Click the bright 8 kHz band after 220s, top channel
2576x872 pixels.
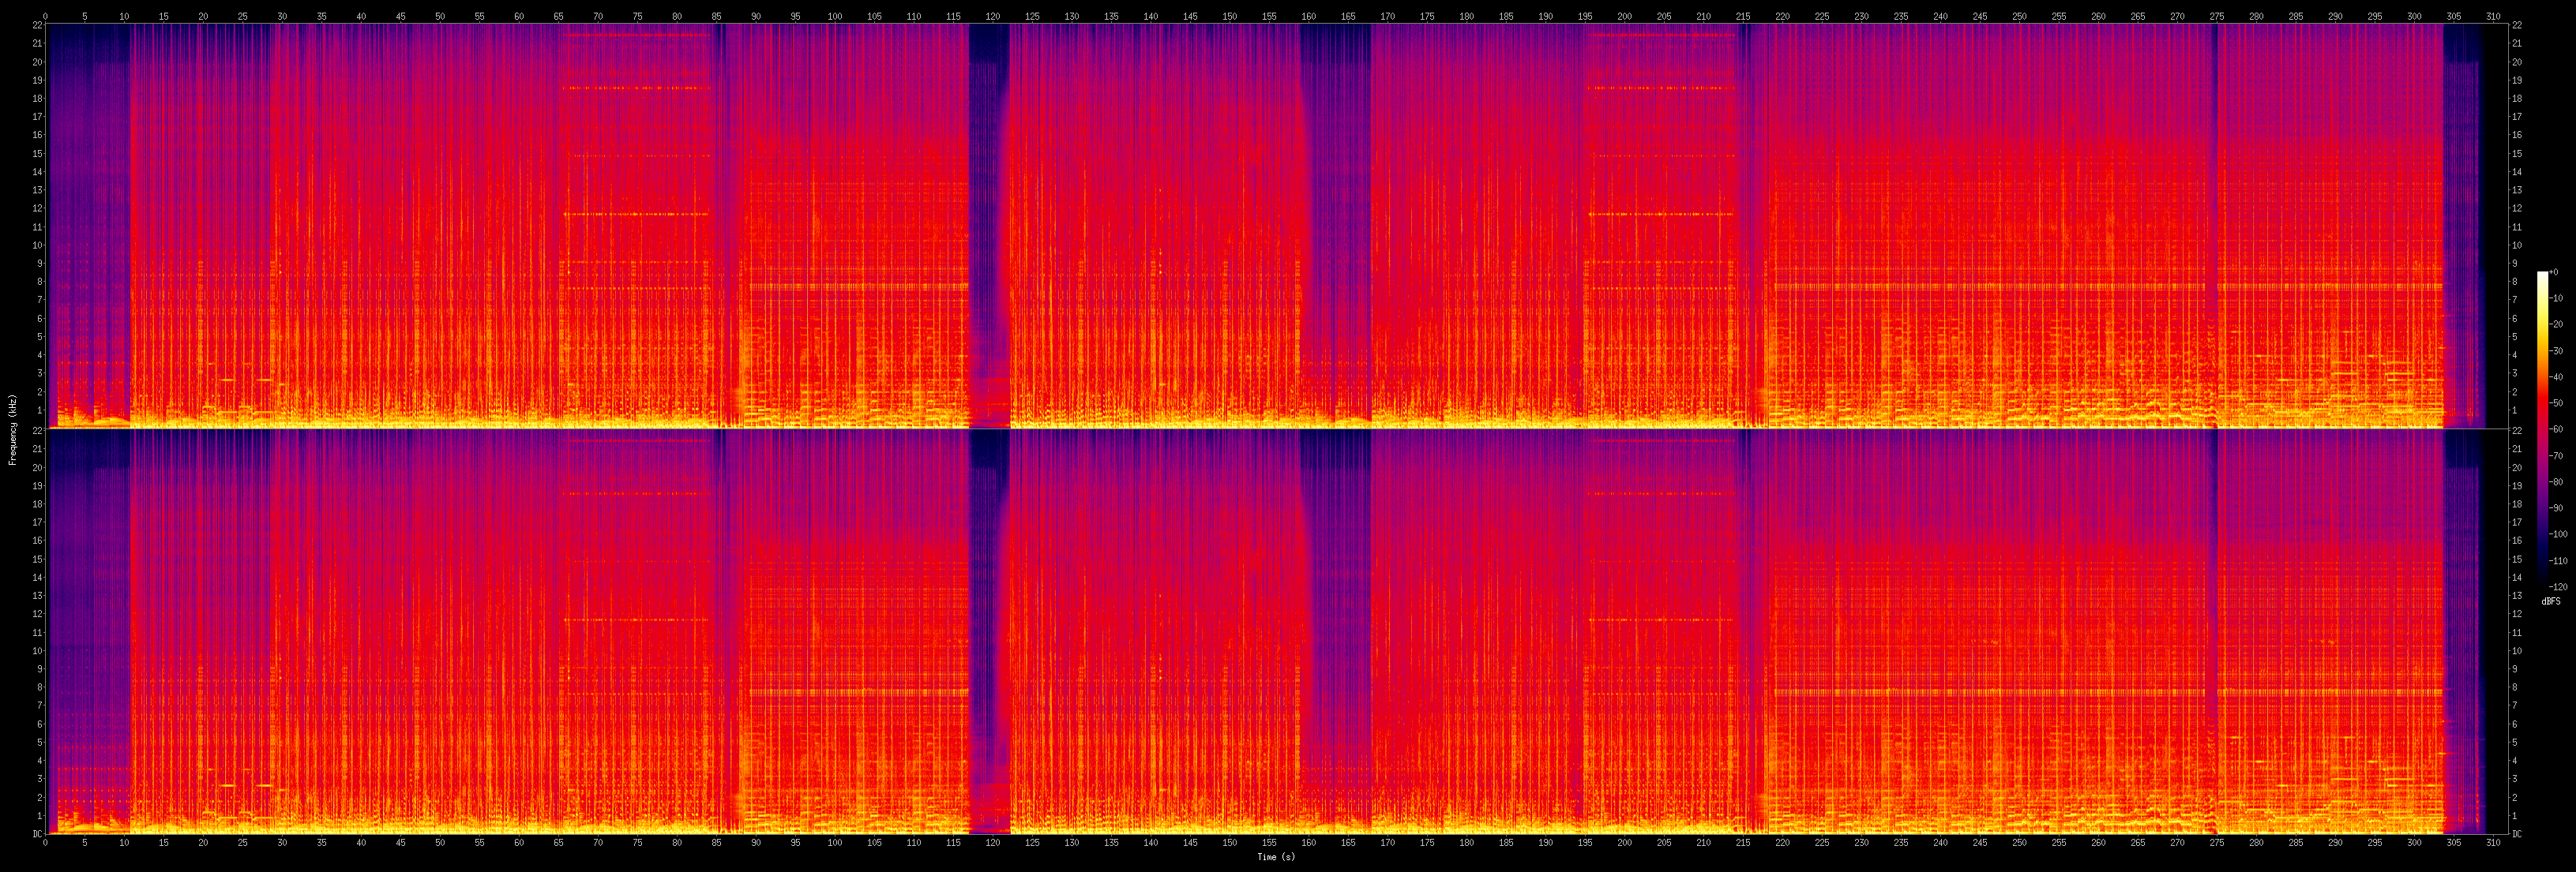2000,286
